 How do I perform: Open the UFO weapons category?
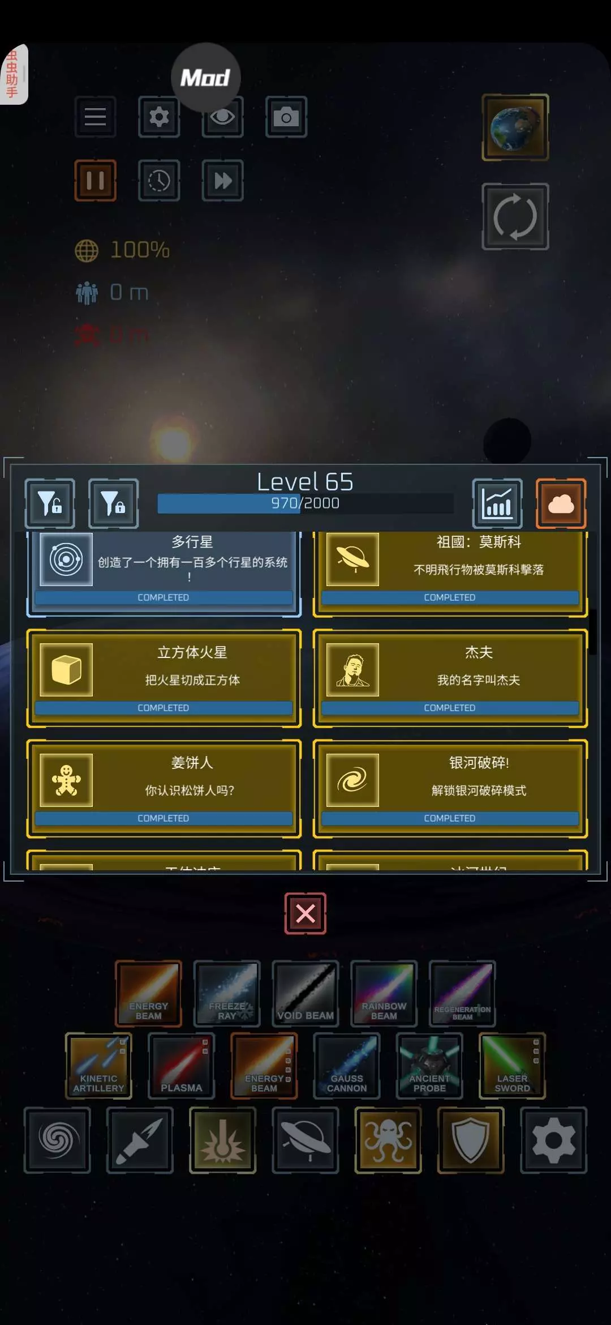click(x=305, y=1140)
